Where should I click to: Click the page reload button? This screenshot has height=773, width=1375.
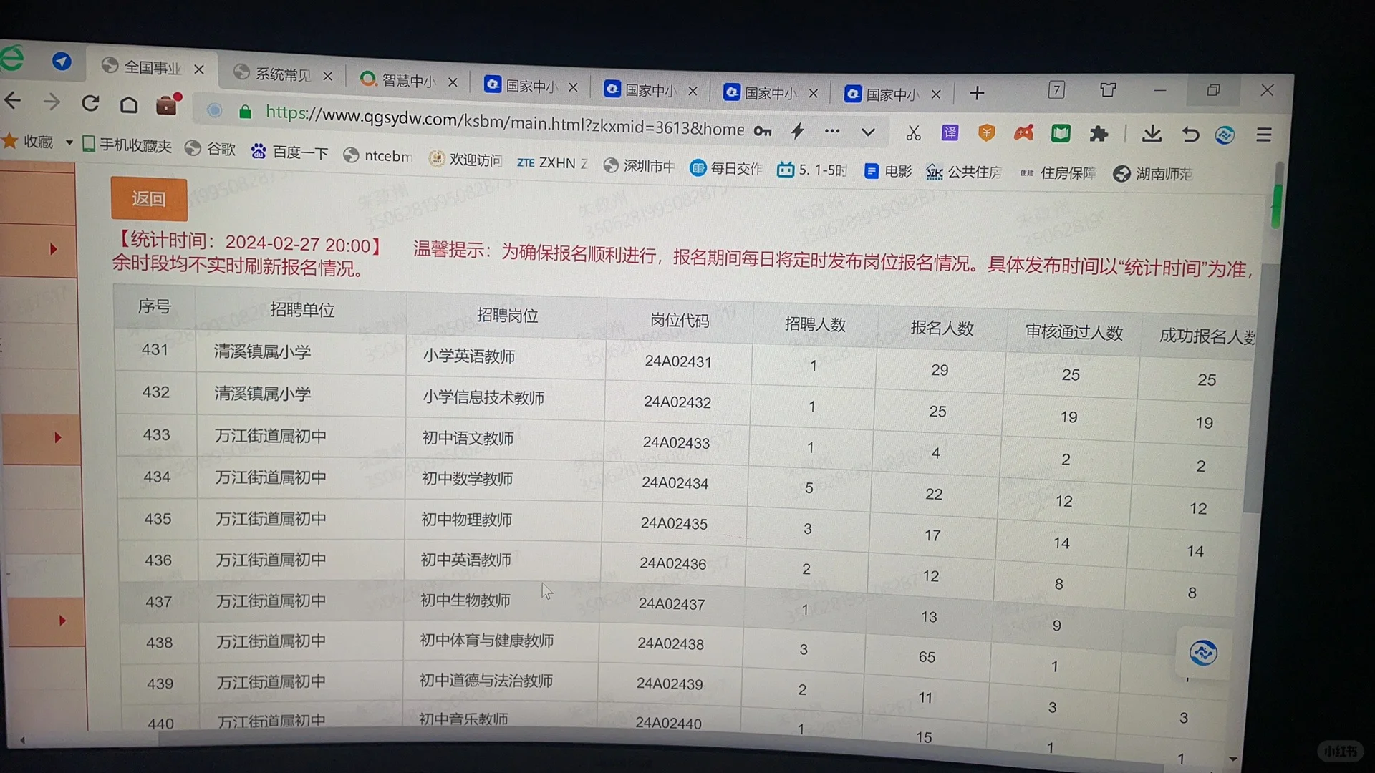[x=90, y=104]
